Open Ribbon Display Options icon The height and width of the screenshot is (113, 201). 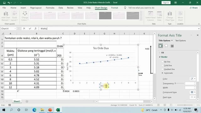click(x=176, y=3)
